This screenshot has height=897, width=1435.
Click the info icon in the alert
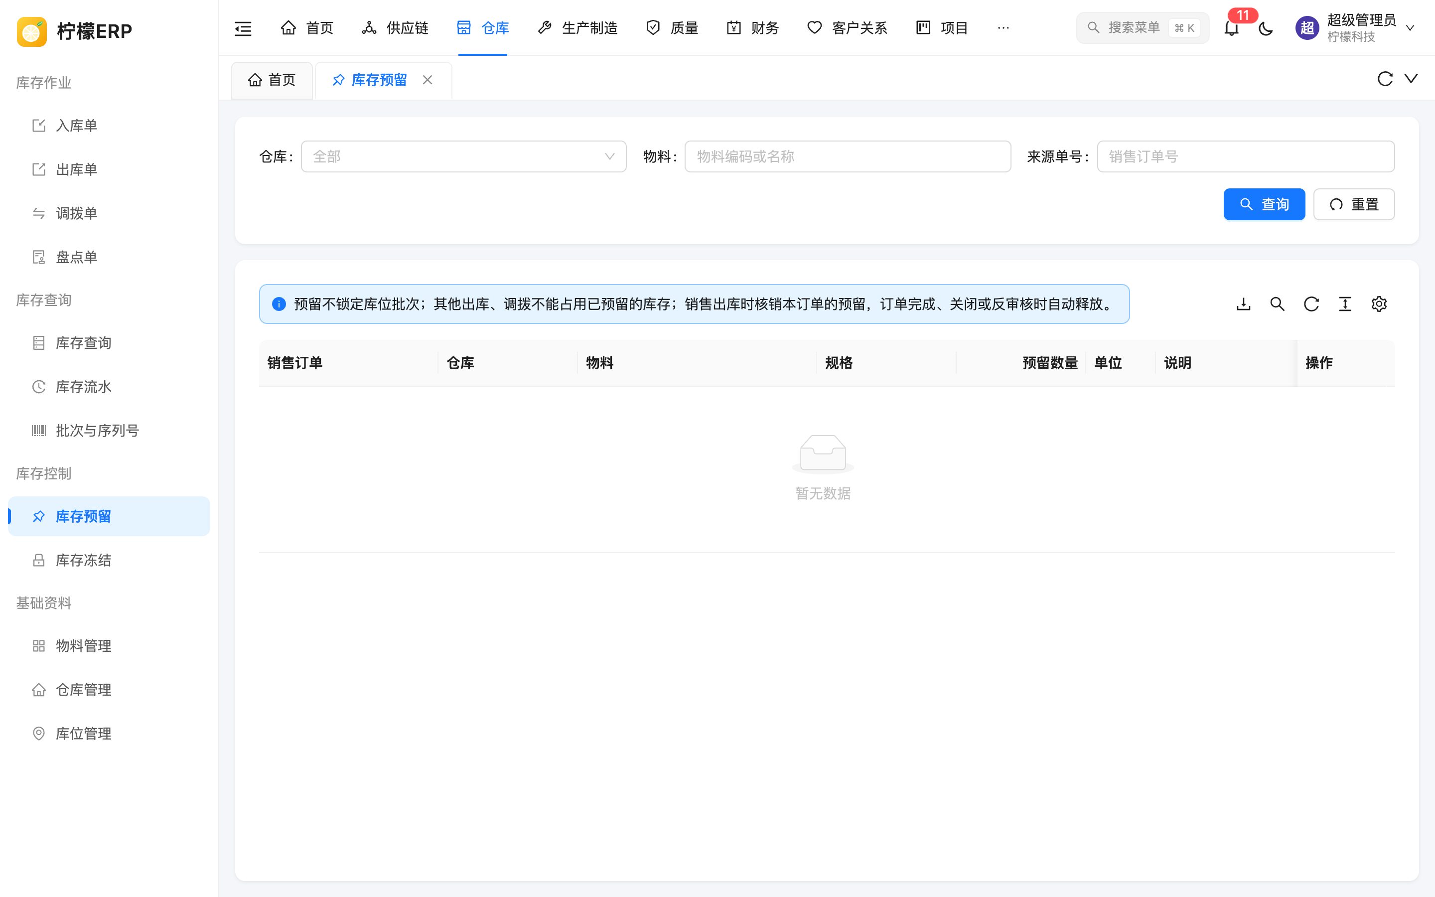coord(279,304)
